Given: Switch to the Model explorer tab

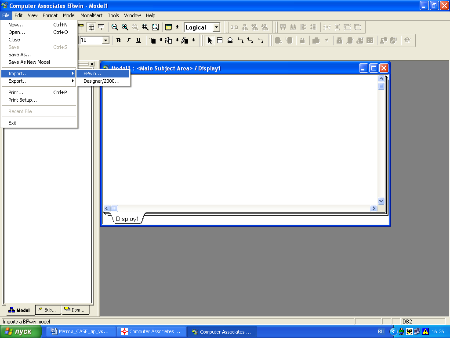Looking at the screenshot, I should [x=19, y=310].
